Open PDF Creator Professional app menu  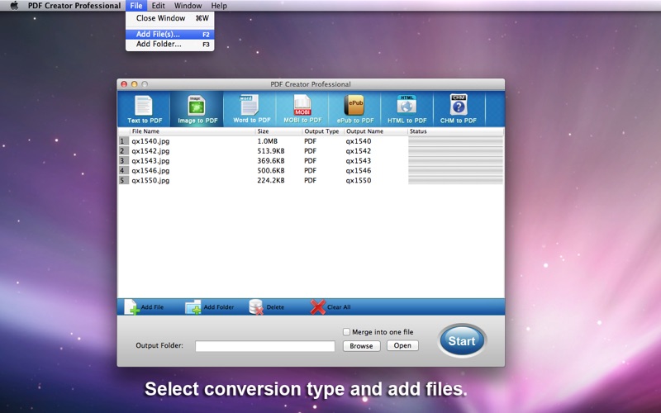pyautogui.click(x=74, y=6)
